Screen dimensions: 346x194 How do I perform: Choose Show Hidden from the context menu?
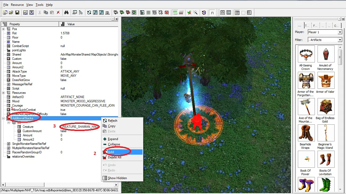122,178
